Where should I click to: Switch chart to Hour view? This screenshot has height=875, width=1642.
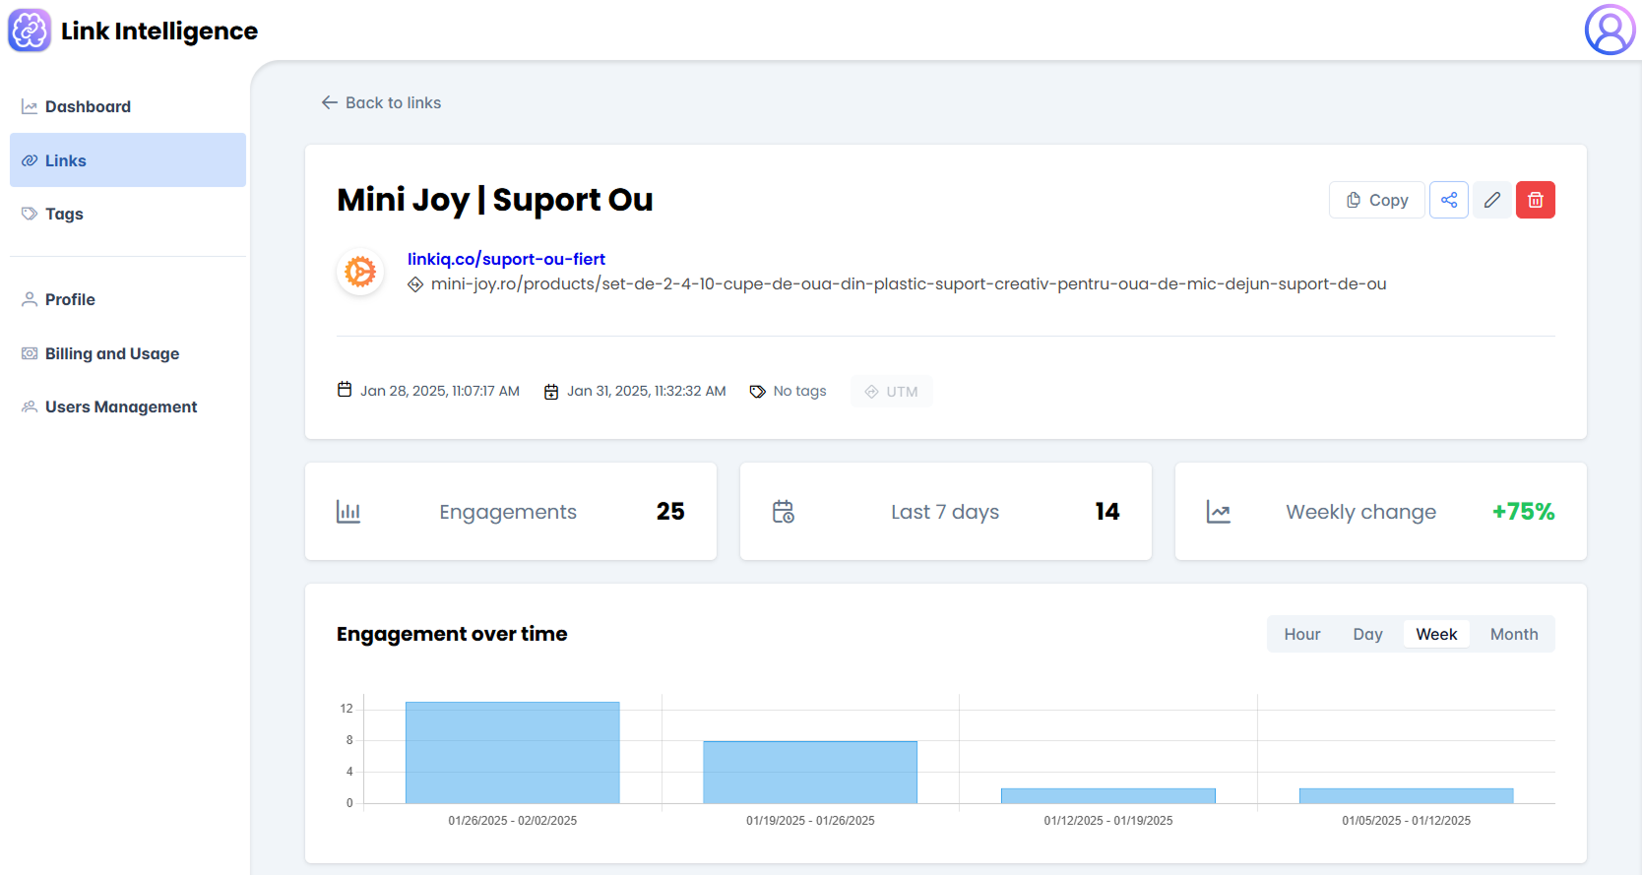pos(1302,634)
